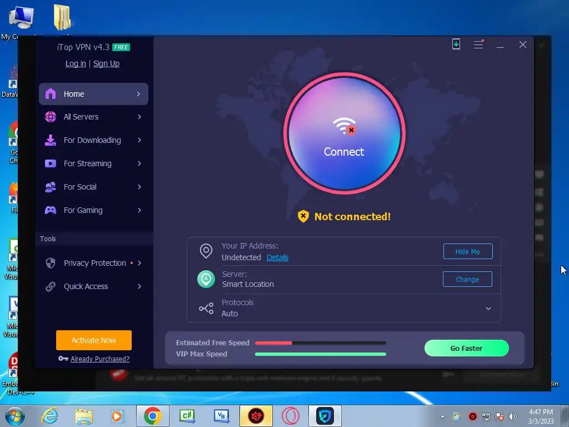Select For Downloading servers

click(93, 140)
